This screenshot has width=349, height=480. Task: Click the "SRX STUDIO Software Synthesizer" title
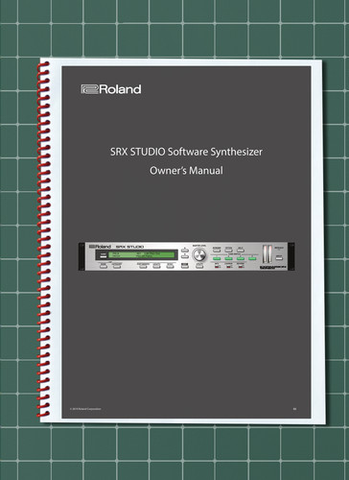[x=186, y=152]
